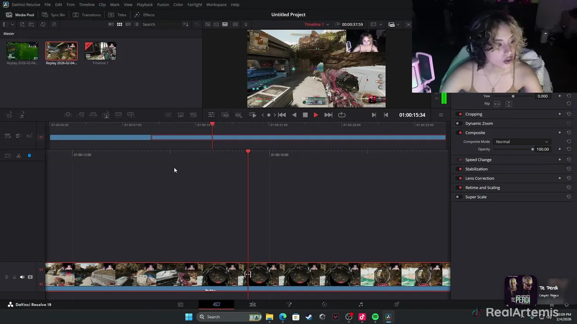Click the flip vertical icon
Image resolution: width=577 pixels, height=324 pixels.
508,104
